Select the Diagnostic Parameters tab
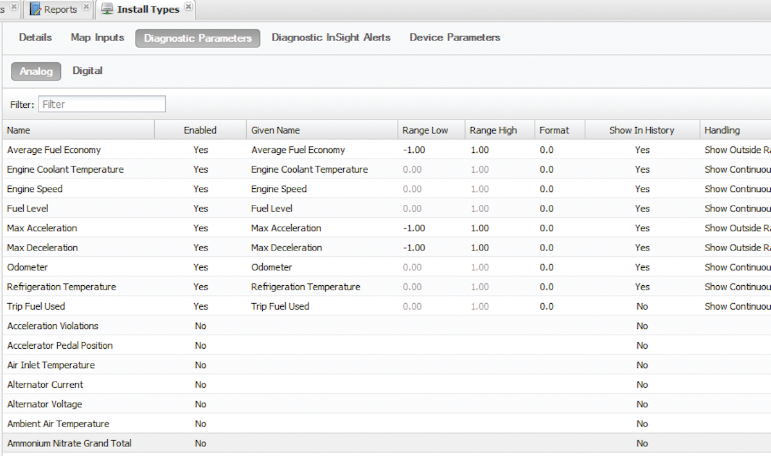The image size is (771, 456). tap(197, 39)
